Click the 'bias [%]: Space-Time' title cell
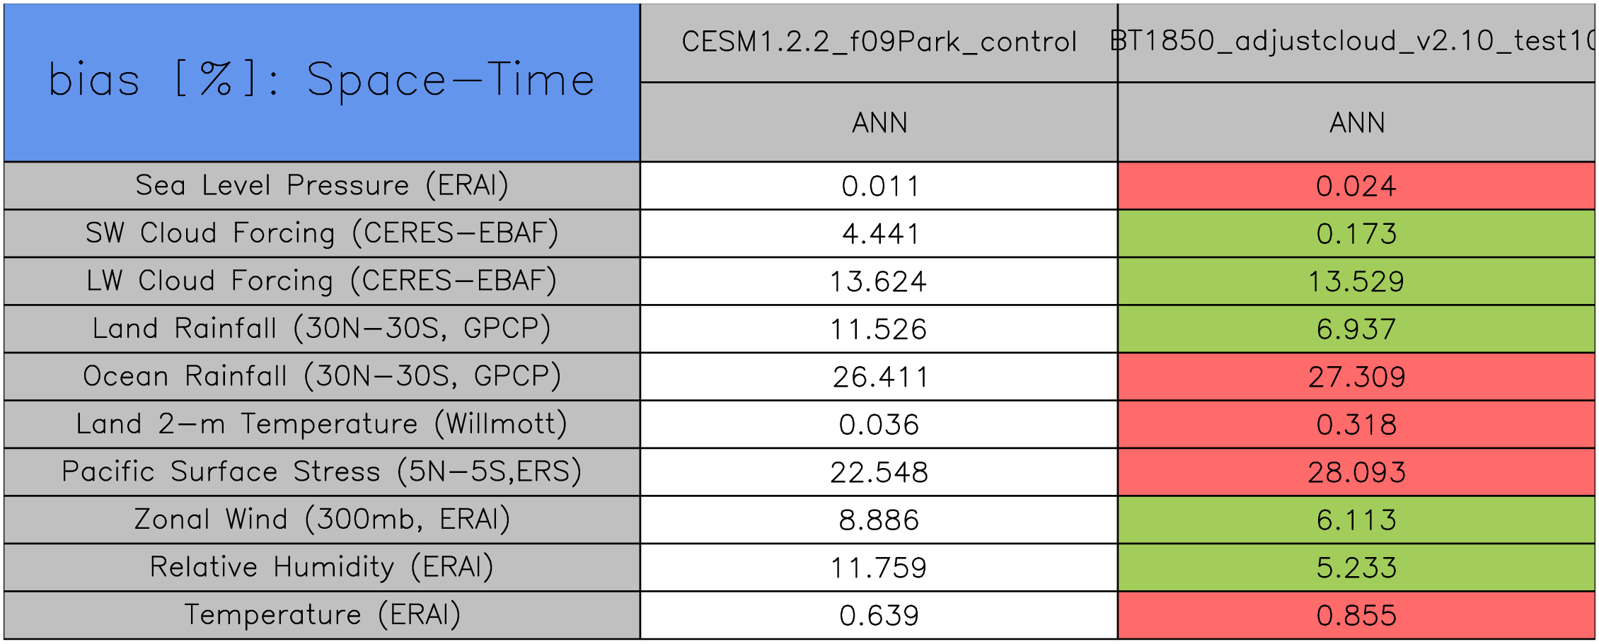The height and width of the screenshot is (644, 1599). tap(322, 81)
